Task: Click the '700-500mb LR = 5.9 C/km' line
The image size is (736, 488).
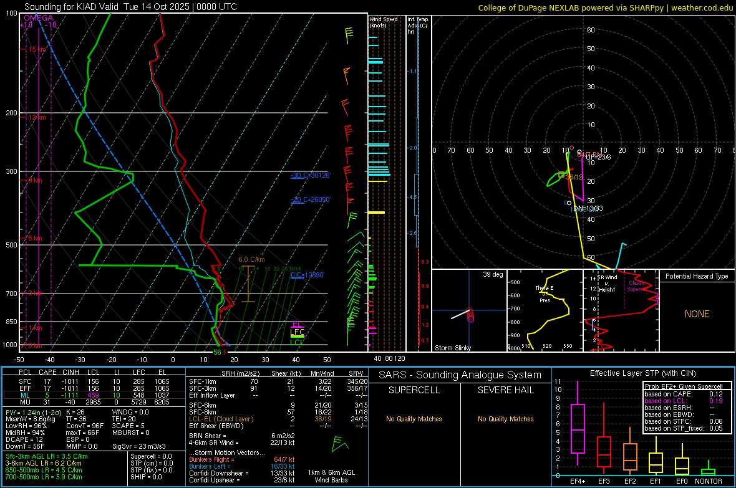Action: tap(44, 477)
